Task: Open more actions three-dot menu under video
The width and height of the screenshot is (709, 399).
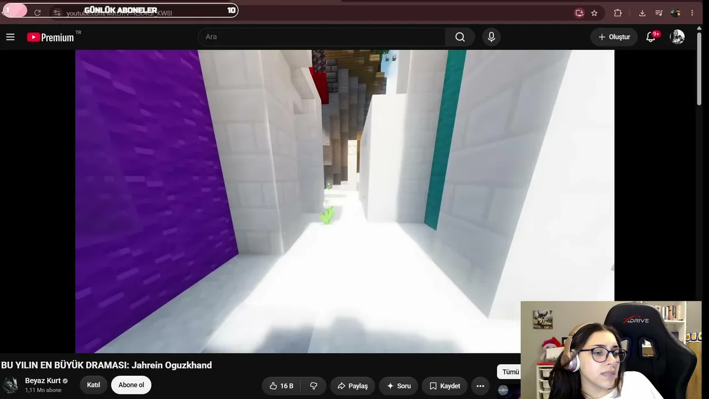Action: click(x=480, y=386)
